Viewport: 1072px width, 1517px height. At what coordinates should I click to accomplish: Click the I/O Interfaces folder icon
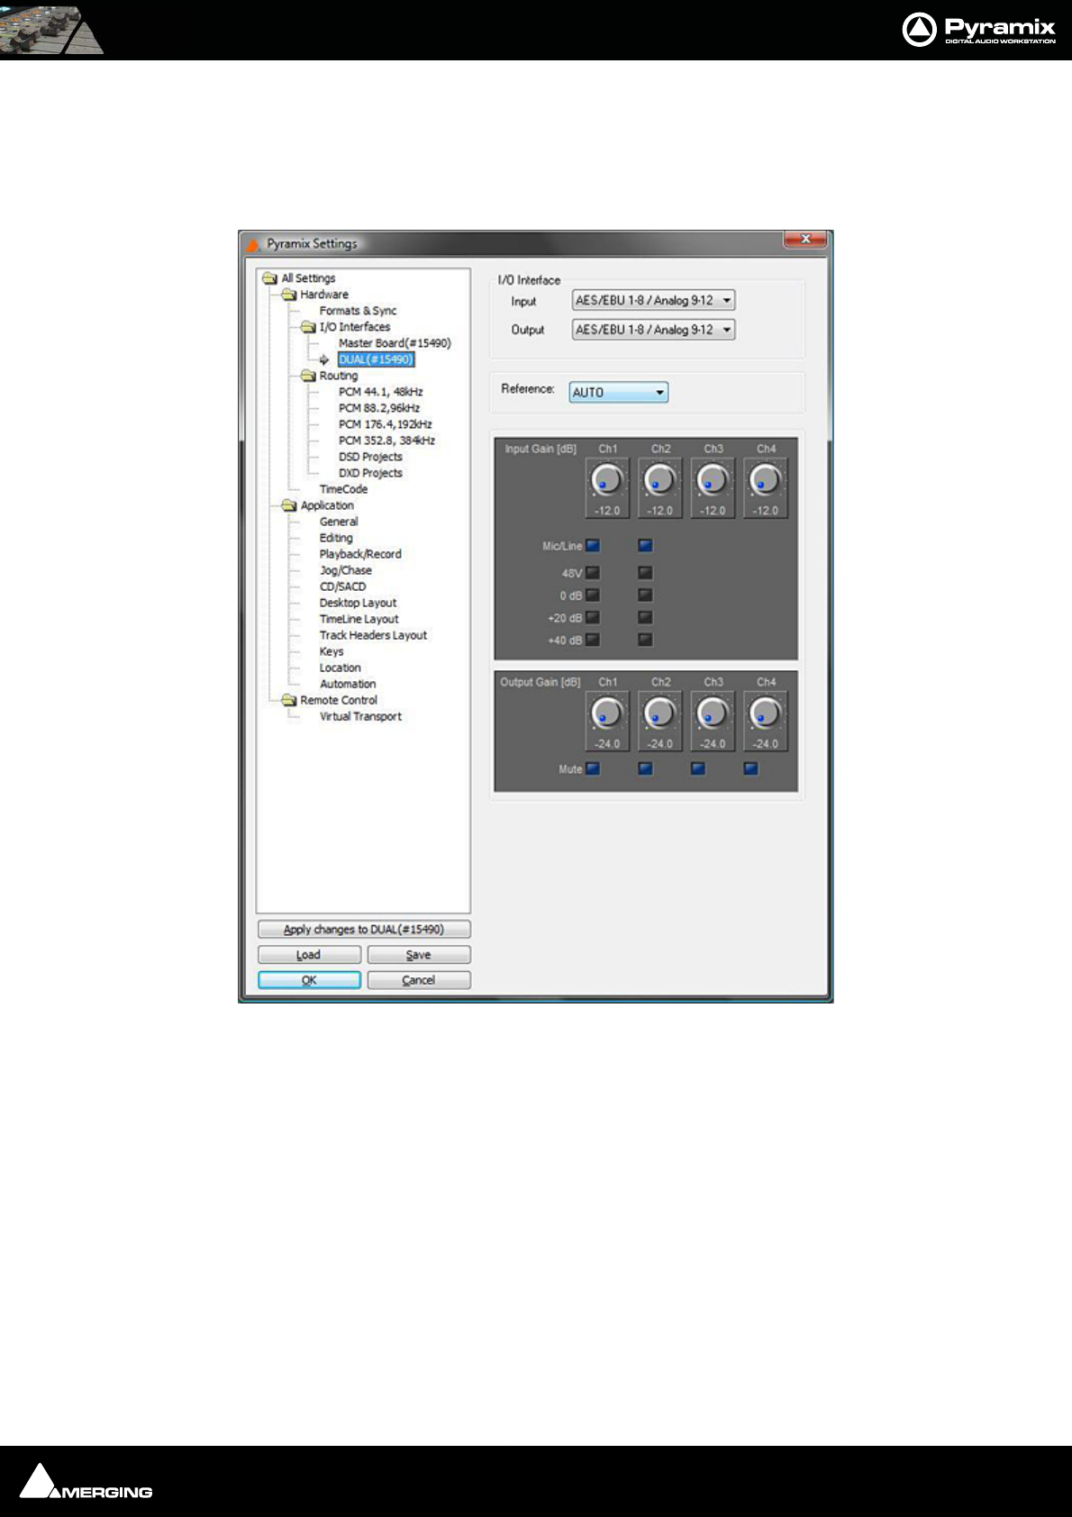coord(307,327)
